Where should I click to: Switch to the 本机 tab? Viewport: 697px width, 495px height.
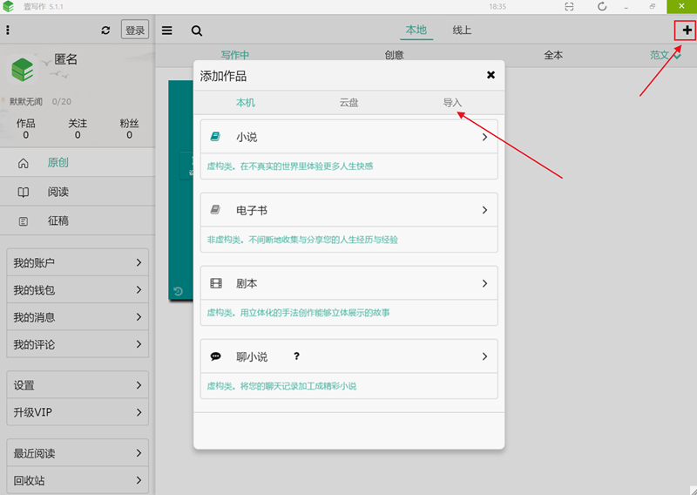click(x=246, y=103)
